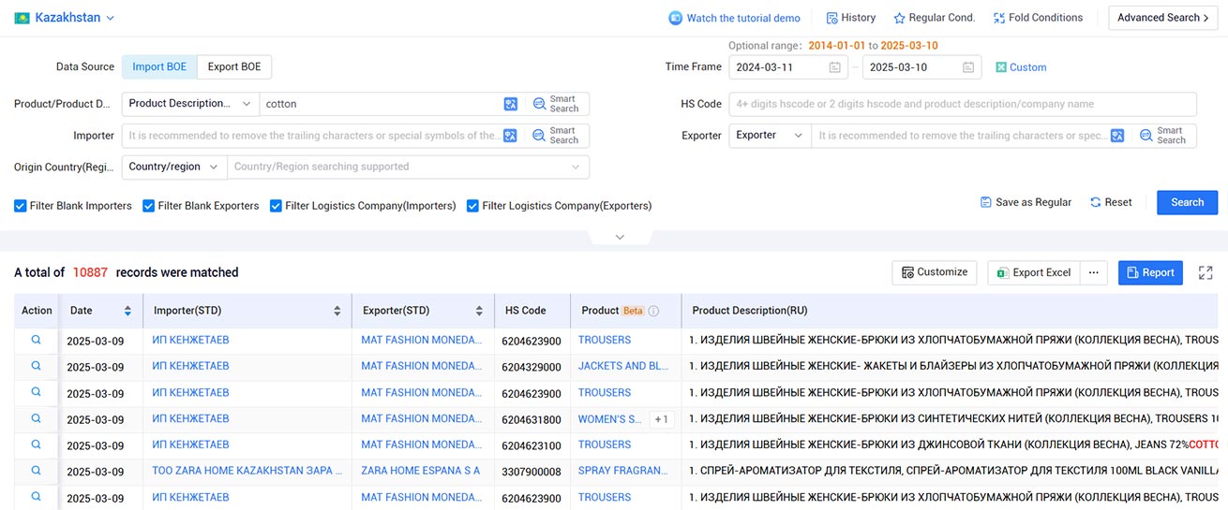The width and height of the screenshot is (1228, 510).
Task: Open origin country search dropdown
Action: tap(408, 167)
